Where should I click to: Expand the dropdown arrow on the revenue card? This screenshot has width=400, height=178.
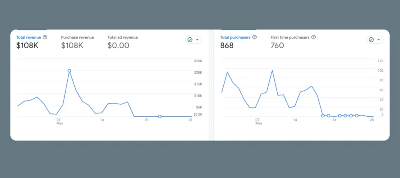[x=197, y=40]
